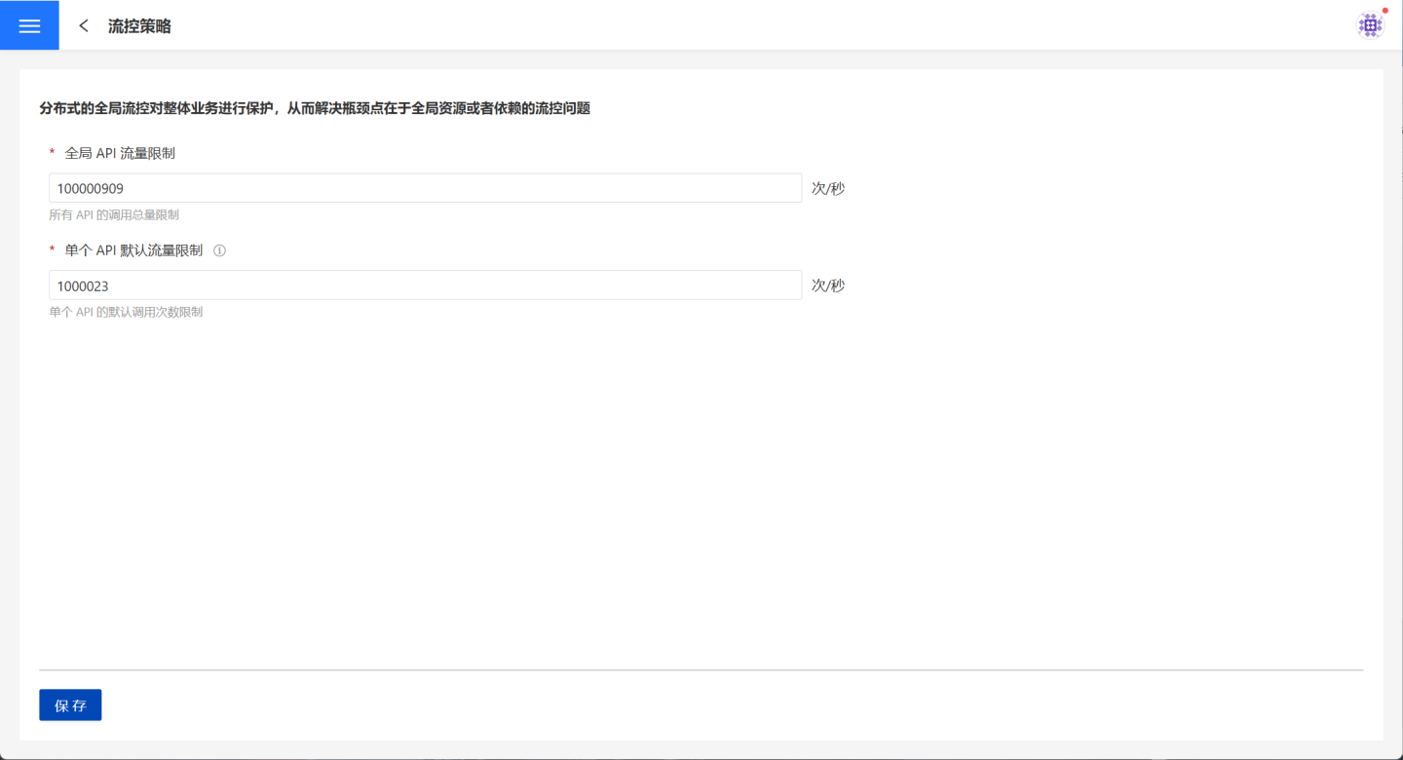Screen dimensions: 1403x760
Task: Click the value 100000909 in the global field
Action: click(90, 189)
